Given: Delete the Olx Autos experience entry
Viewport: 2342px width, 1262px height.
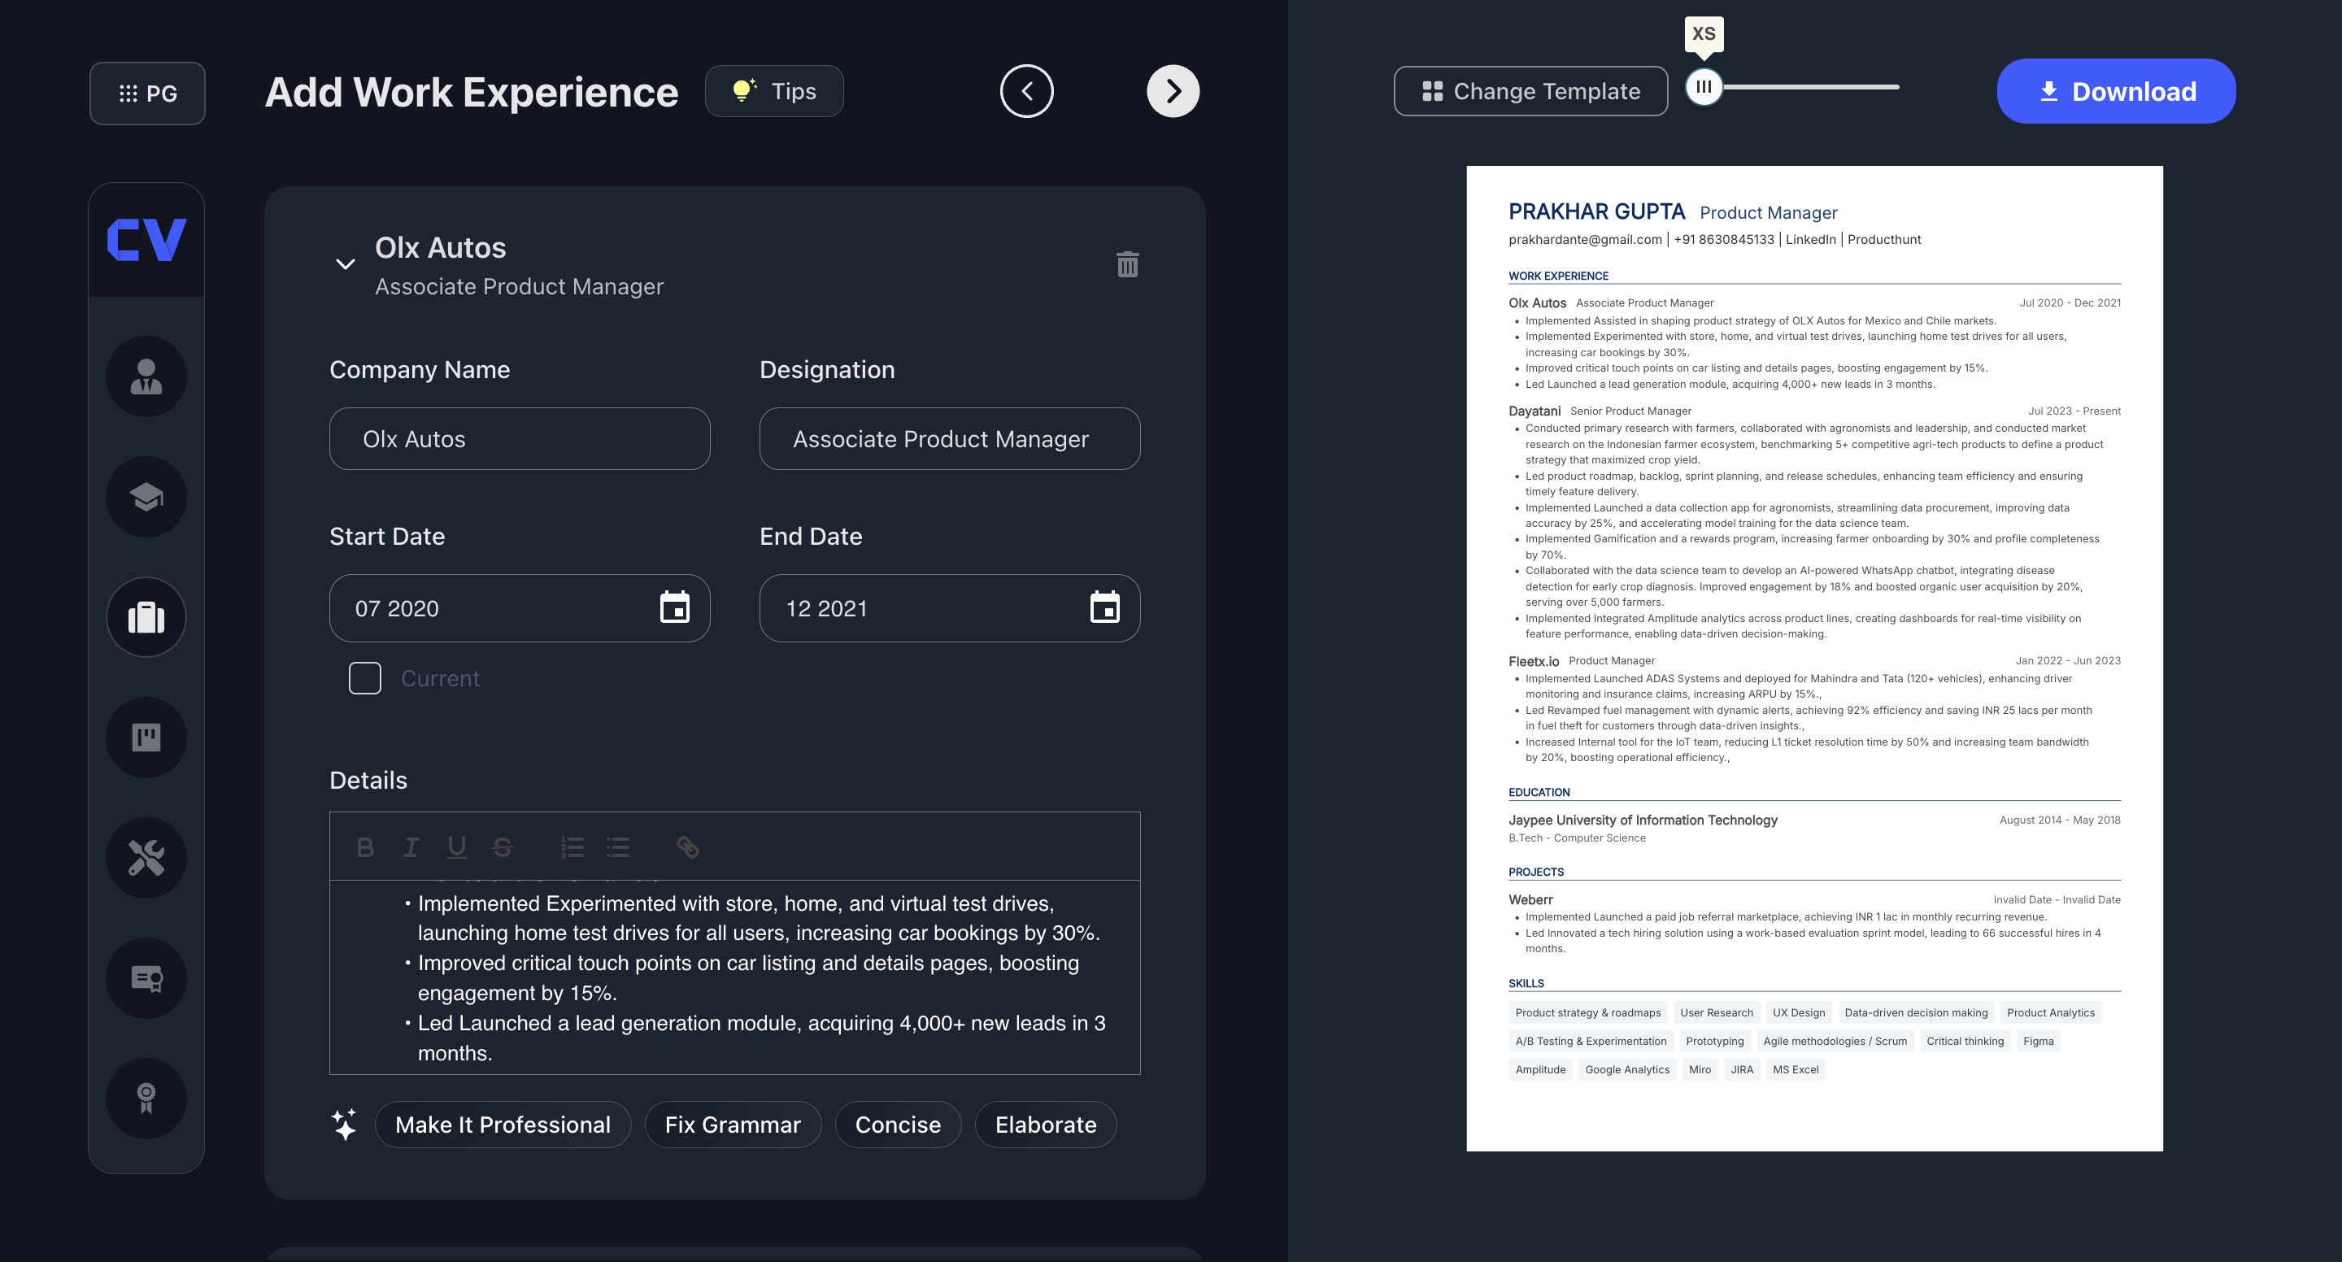Looking at the screenshot, I should click(1127, 264).
